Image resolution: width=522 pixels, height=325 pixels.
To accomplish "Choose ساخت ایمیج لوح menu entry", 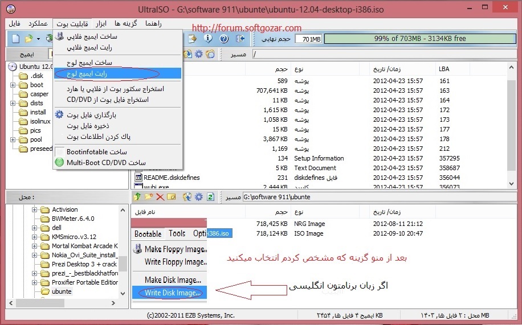I will coord(117,63).
